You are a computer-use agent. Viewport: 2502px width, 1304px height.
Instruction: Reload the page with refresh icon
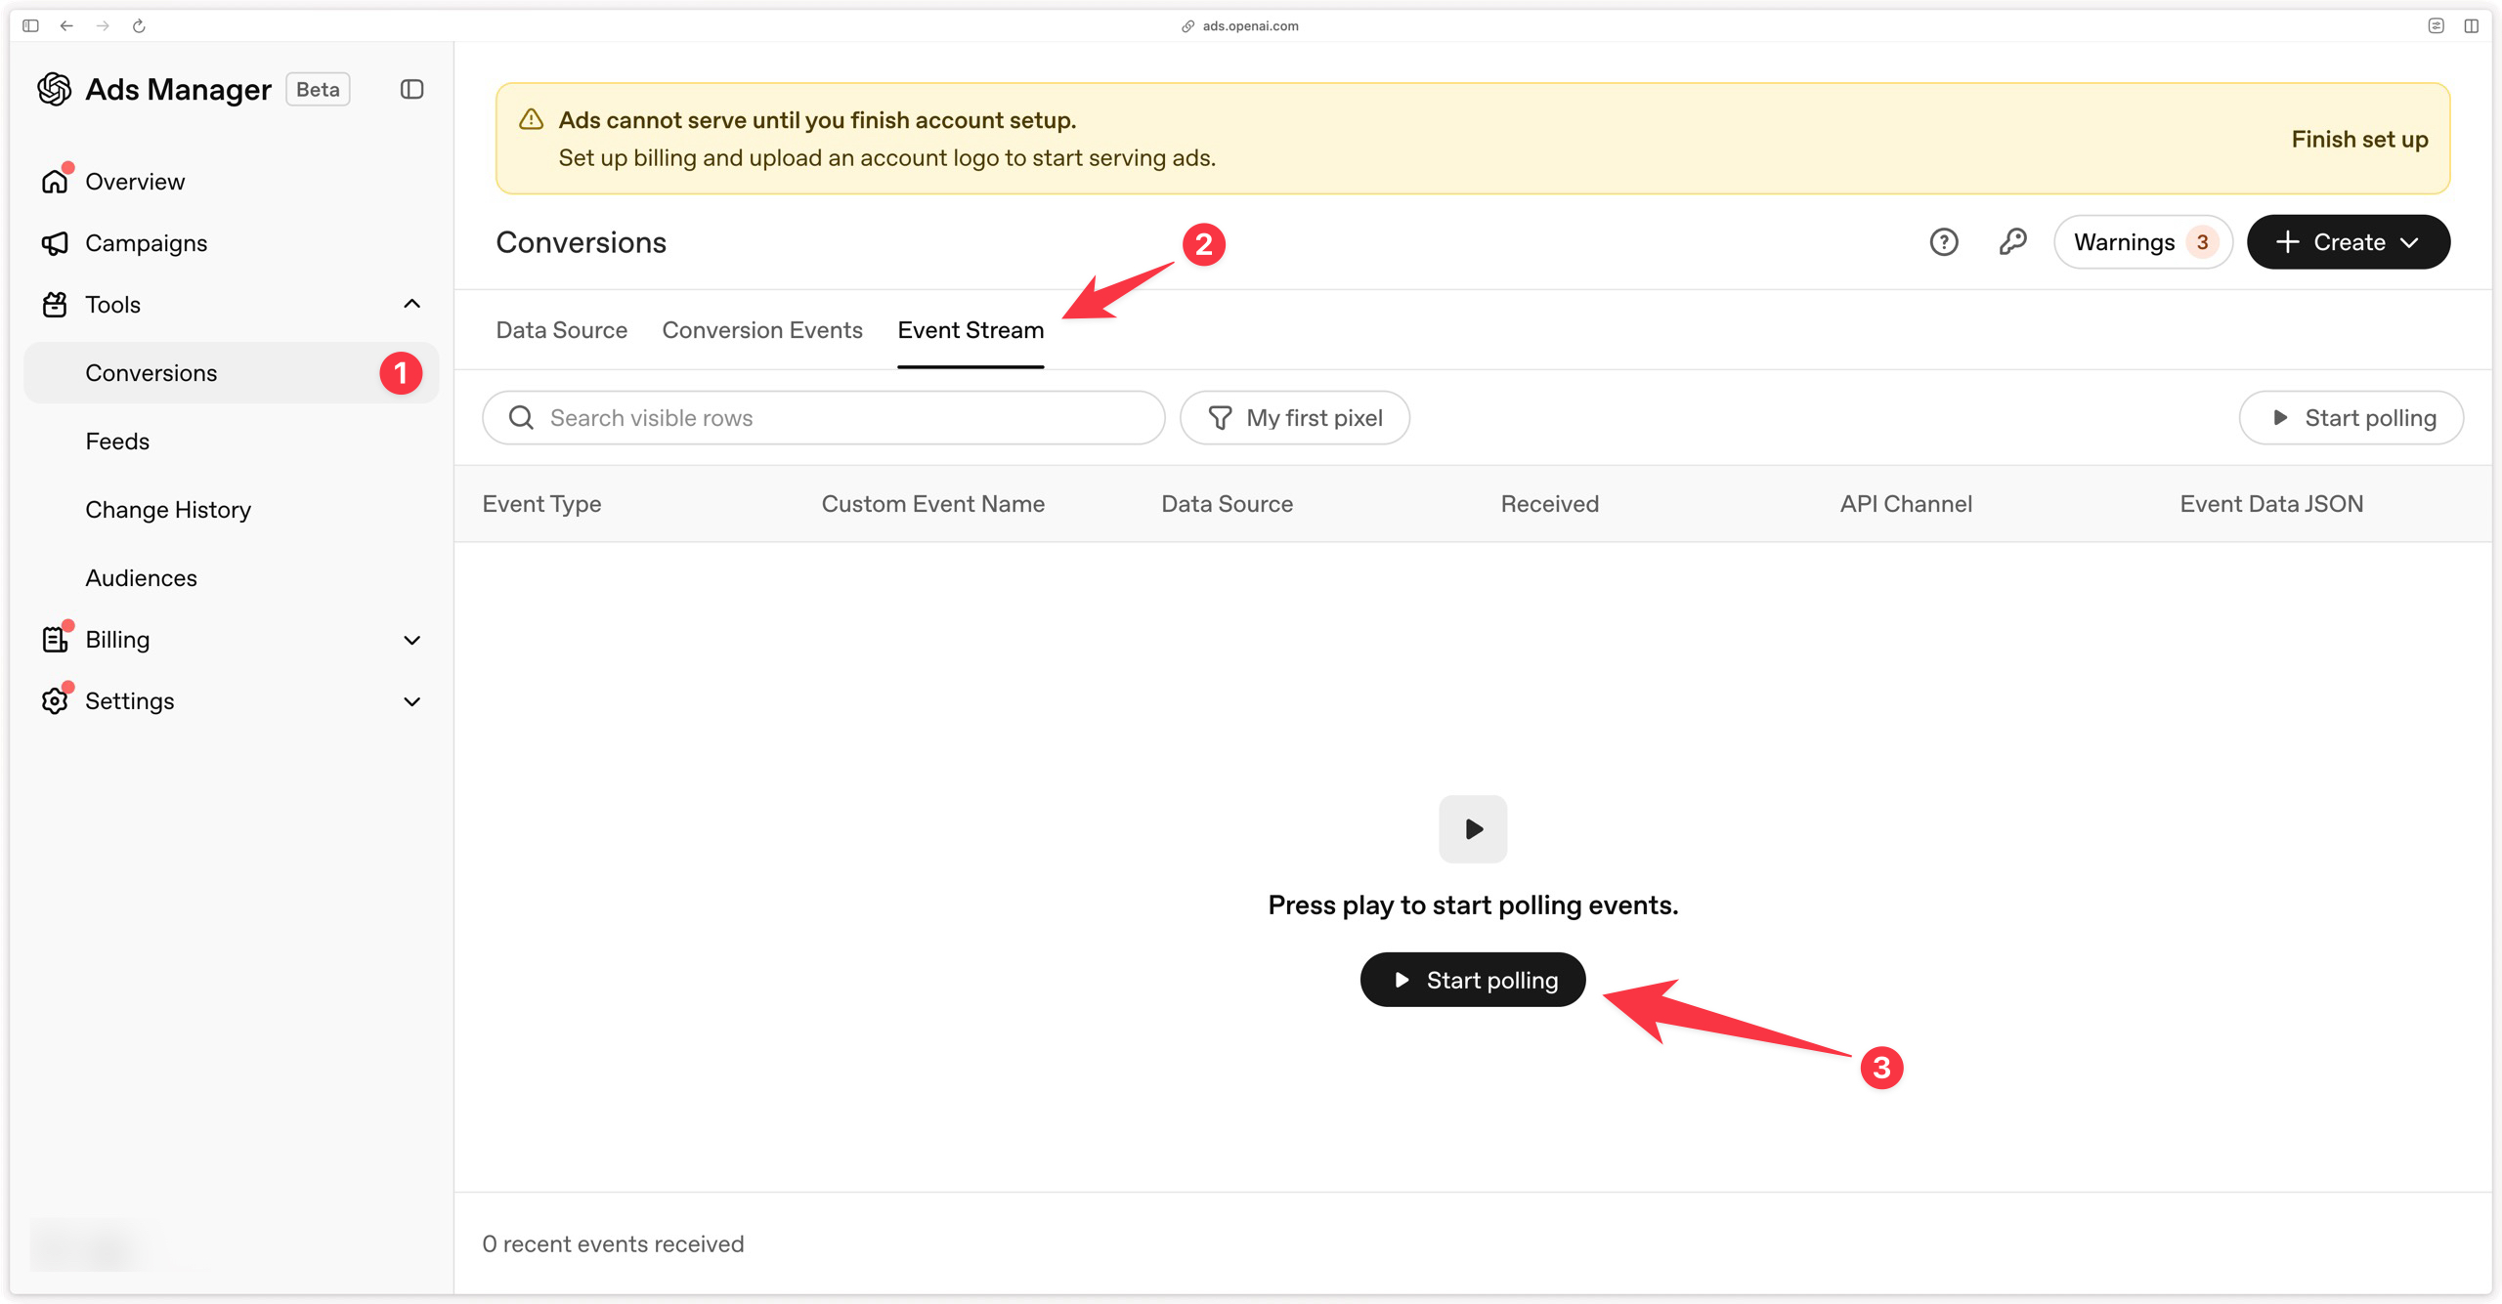click(x=139, y=25)
